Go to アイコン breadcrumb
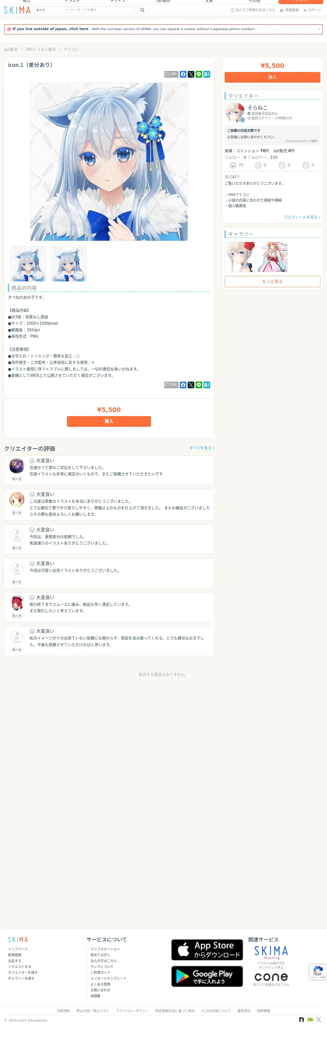Image resolution: width=327 pixels, height=1041 pixels. [71, 49]
